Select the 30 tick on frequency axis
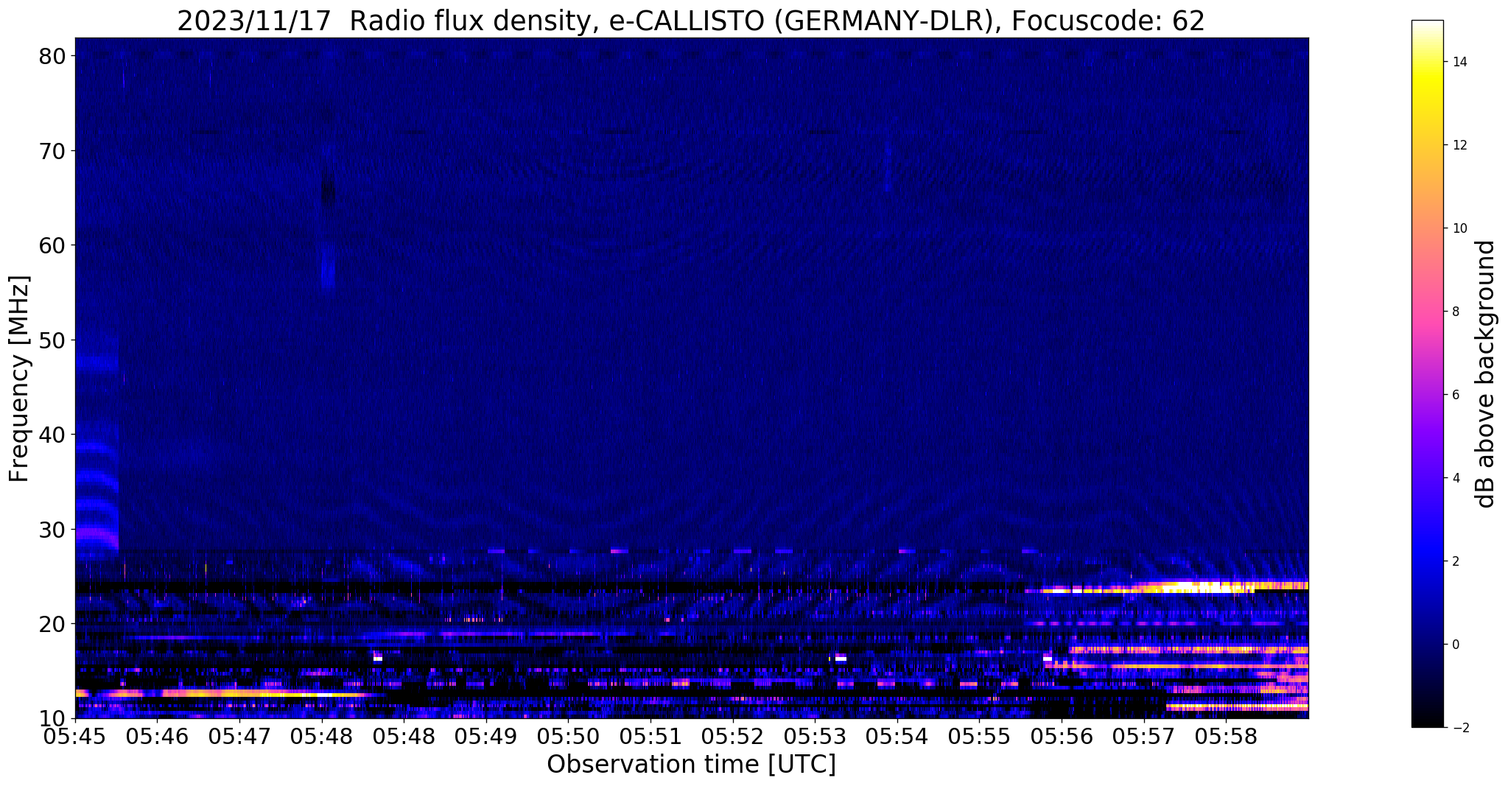Screen dimensions: 1508x786 [52, 529]
